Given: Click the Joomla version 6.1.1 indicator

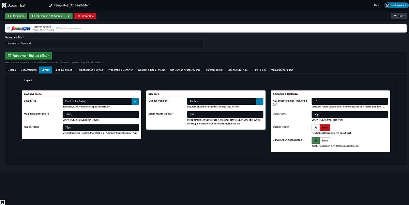Looking at the screenshot, I should [377, 5].
